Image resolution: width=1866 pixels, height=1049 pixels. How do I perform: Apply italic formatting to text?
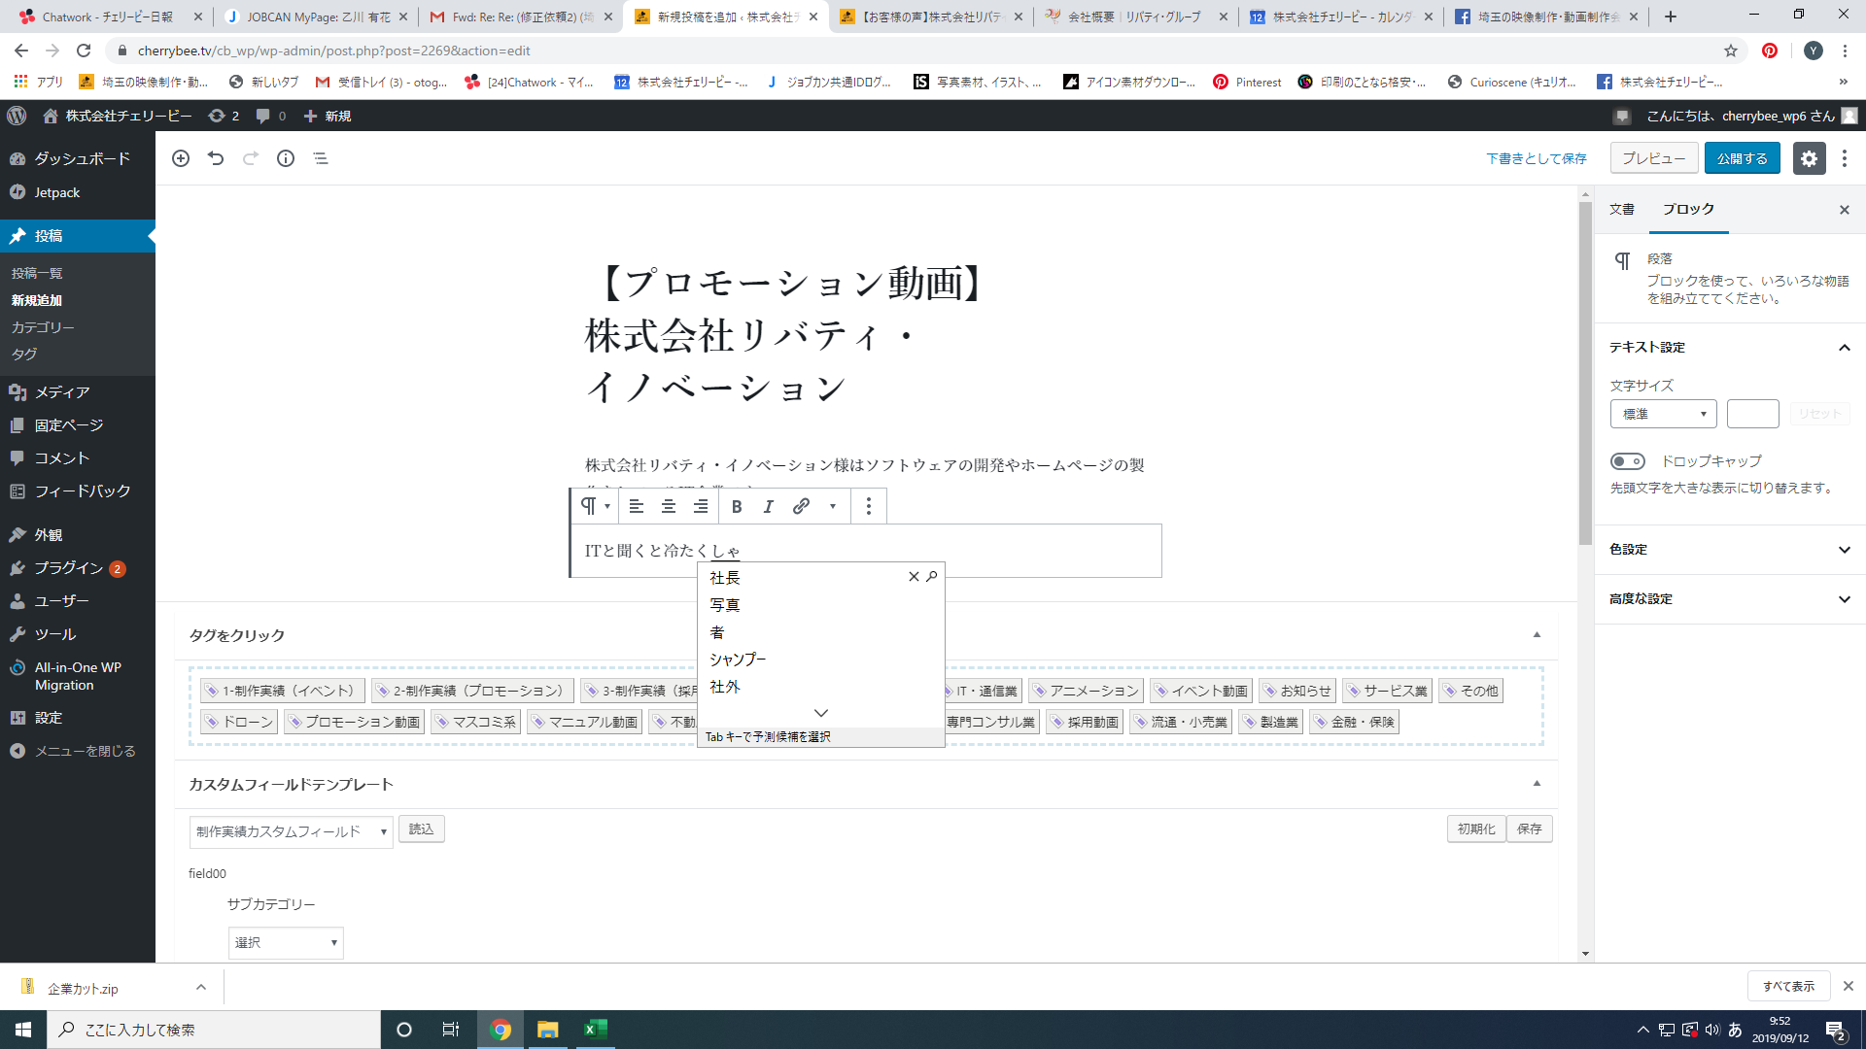tap(769, 506)
